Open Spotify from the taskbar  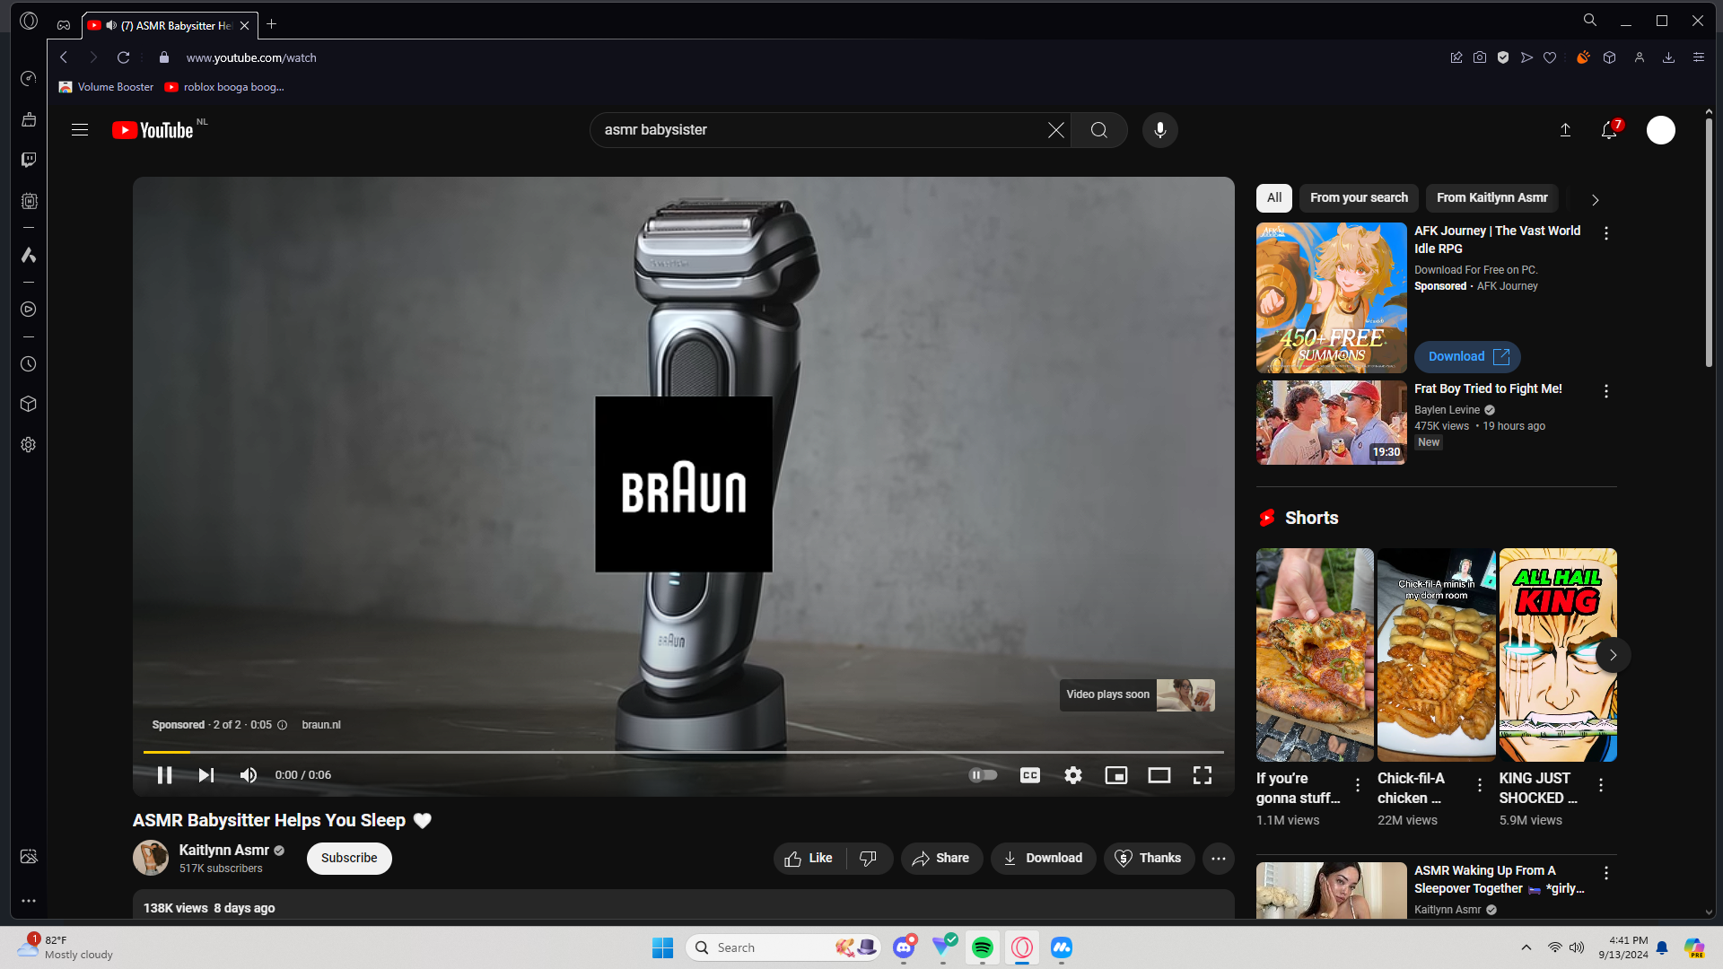(x=983, y=947)
